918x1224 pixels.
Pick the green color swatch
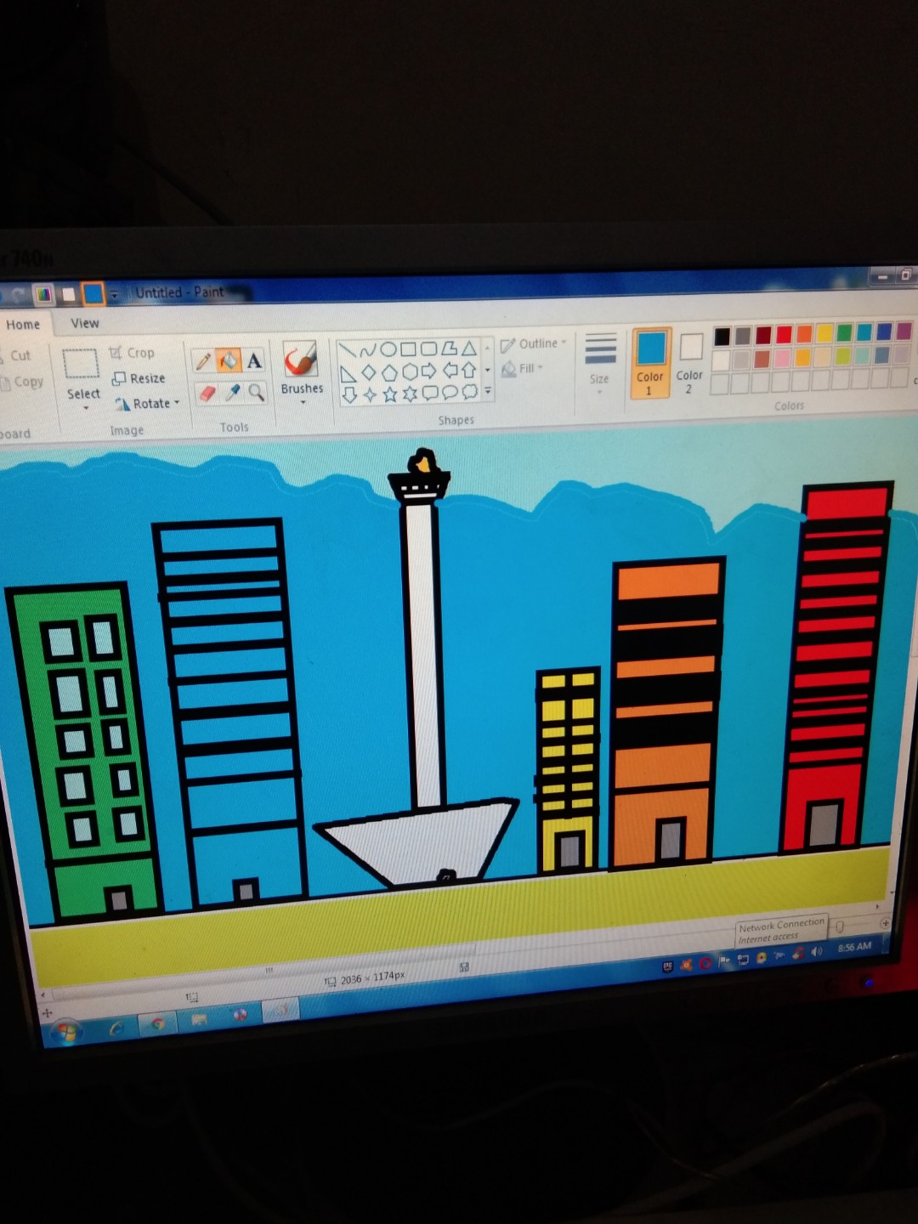[844, 332]
